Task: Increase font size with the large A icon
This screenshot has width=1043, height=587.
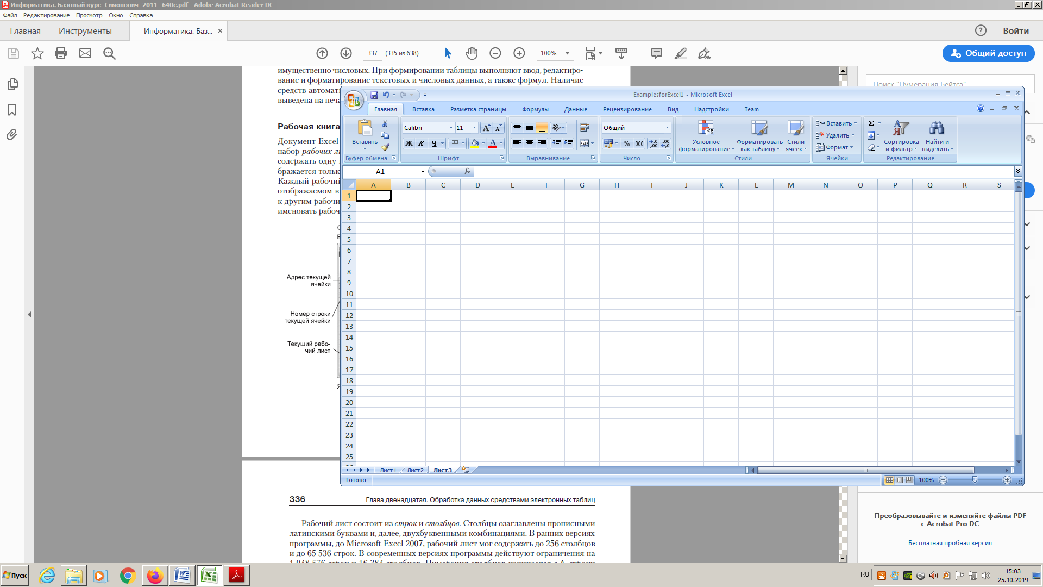Action: 486,128
